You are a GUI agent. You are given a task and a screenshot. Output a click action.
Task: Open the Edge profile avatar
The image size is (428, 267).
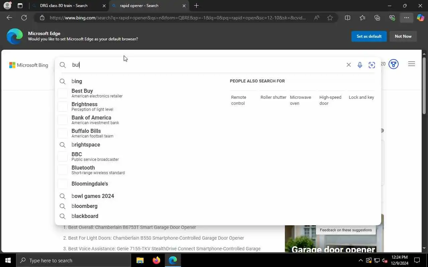[7, 6]
